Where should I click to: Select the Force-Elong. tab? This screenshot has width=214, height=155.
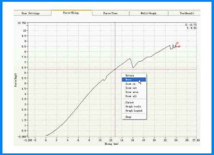pos(71,13)
